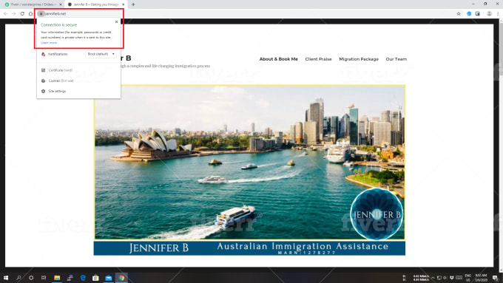Screen dimensions: 503x283
Task: Open a new browser tab
Action: click(x=133, y=4)
